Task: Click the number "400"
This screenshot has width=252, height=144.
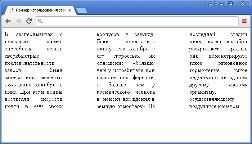Action: click(39, 107)
